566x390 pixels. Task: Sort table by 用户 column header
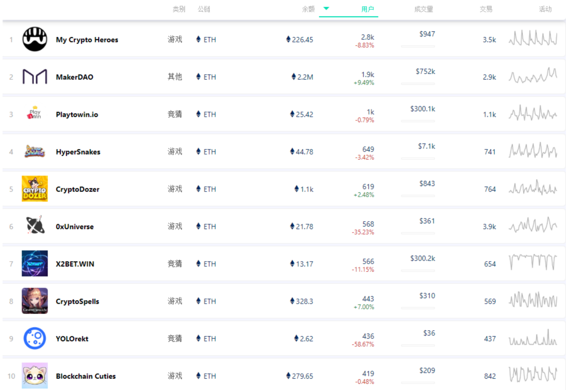[367, 9]
